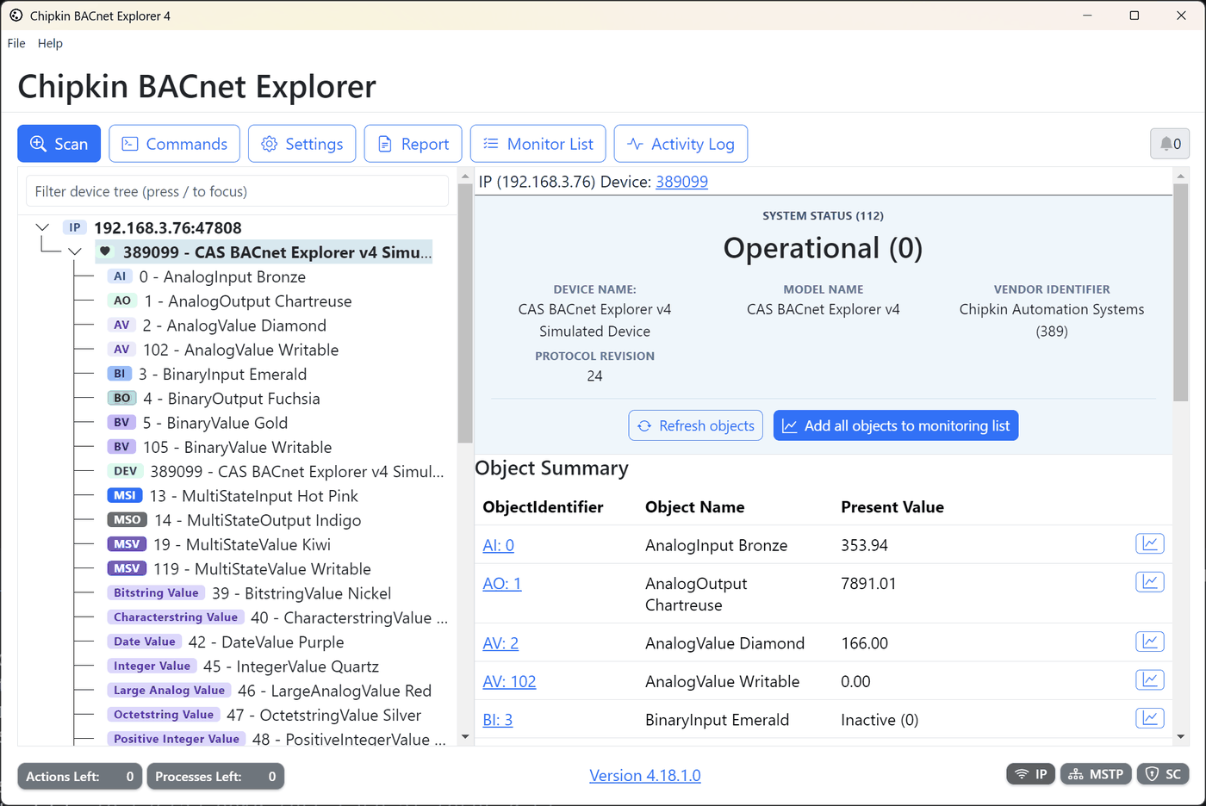This screenshot has width=1206, height=806.
Task: Click the BO badge of BinaryOutput Fuchsia
Action: 122,398
